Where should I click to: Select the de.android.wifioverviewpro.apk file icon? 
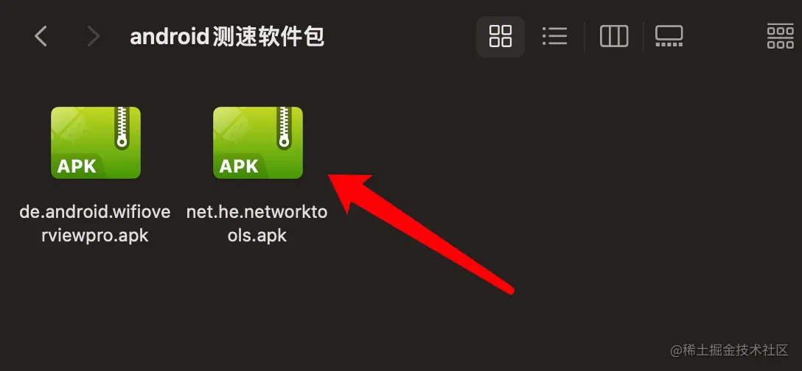[x=96, y=143]
